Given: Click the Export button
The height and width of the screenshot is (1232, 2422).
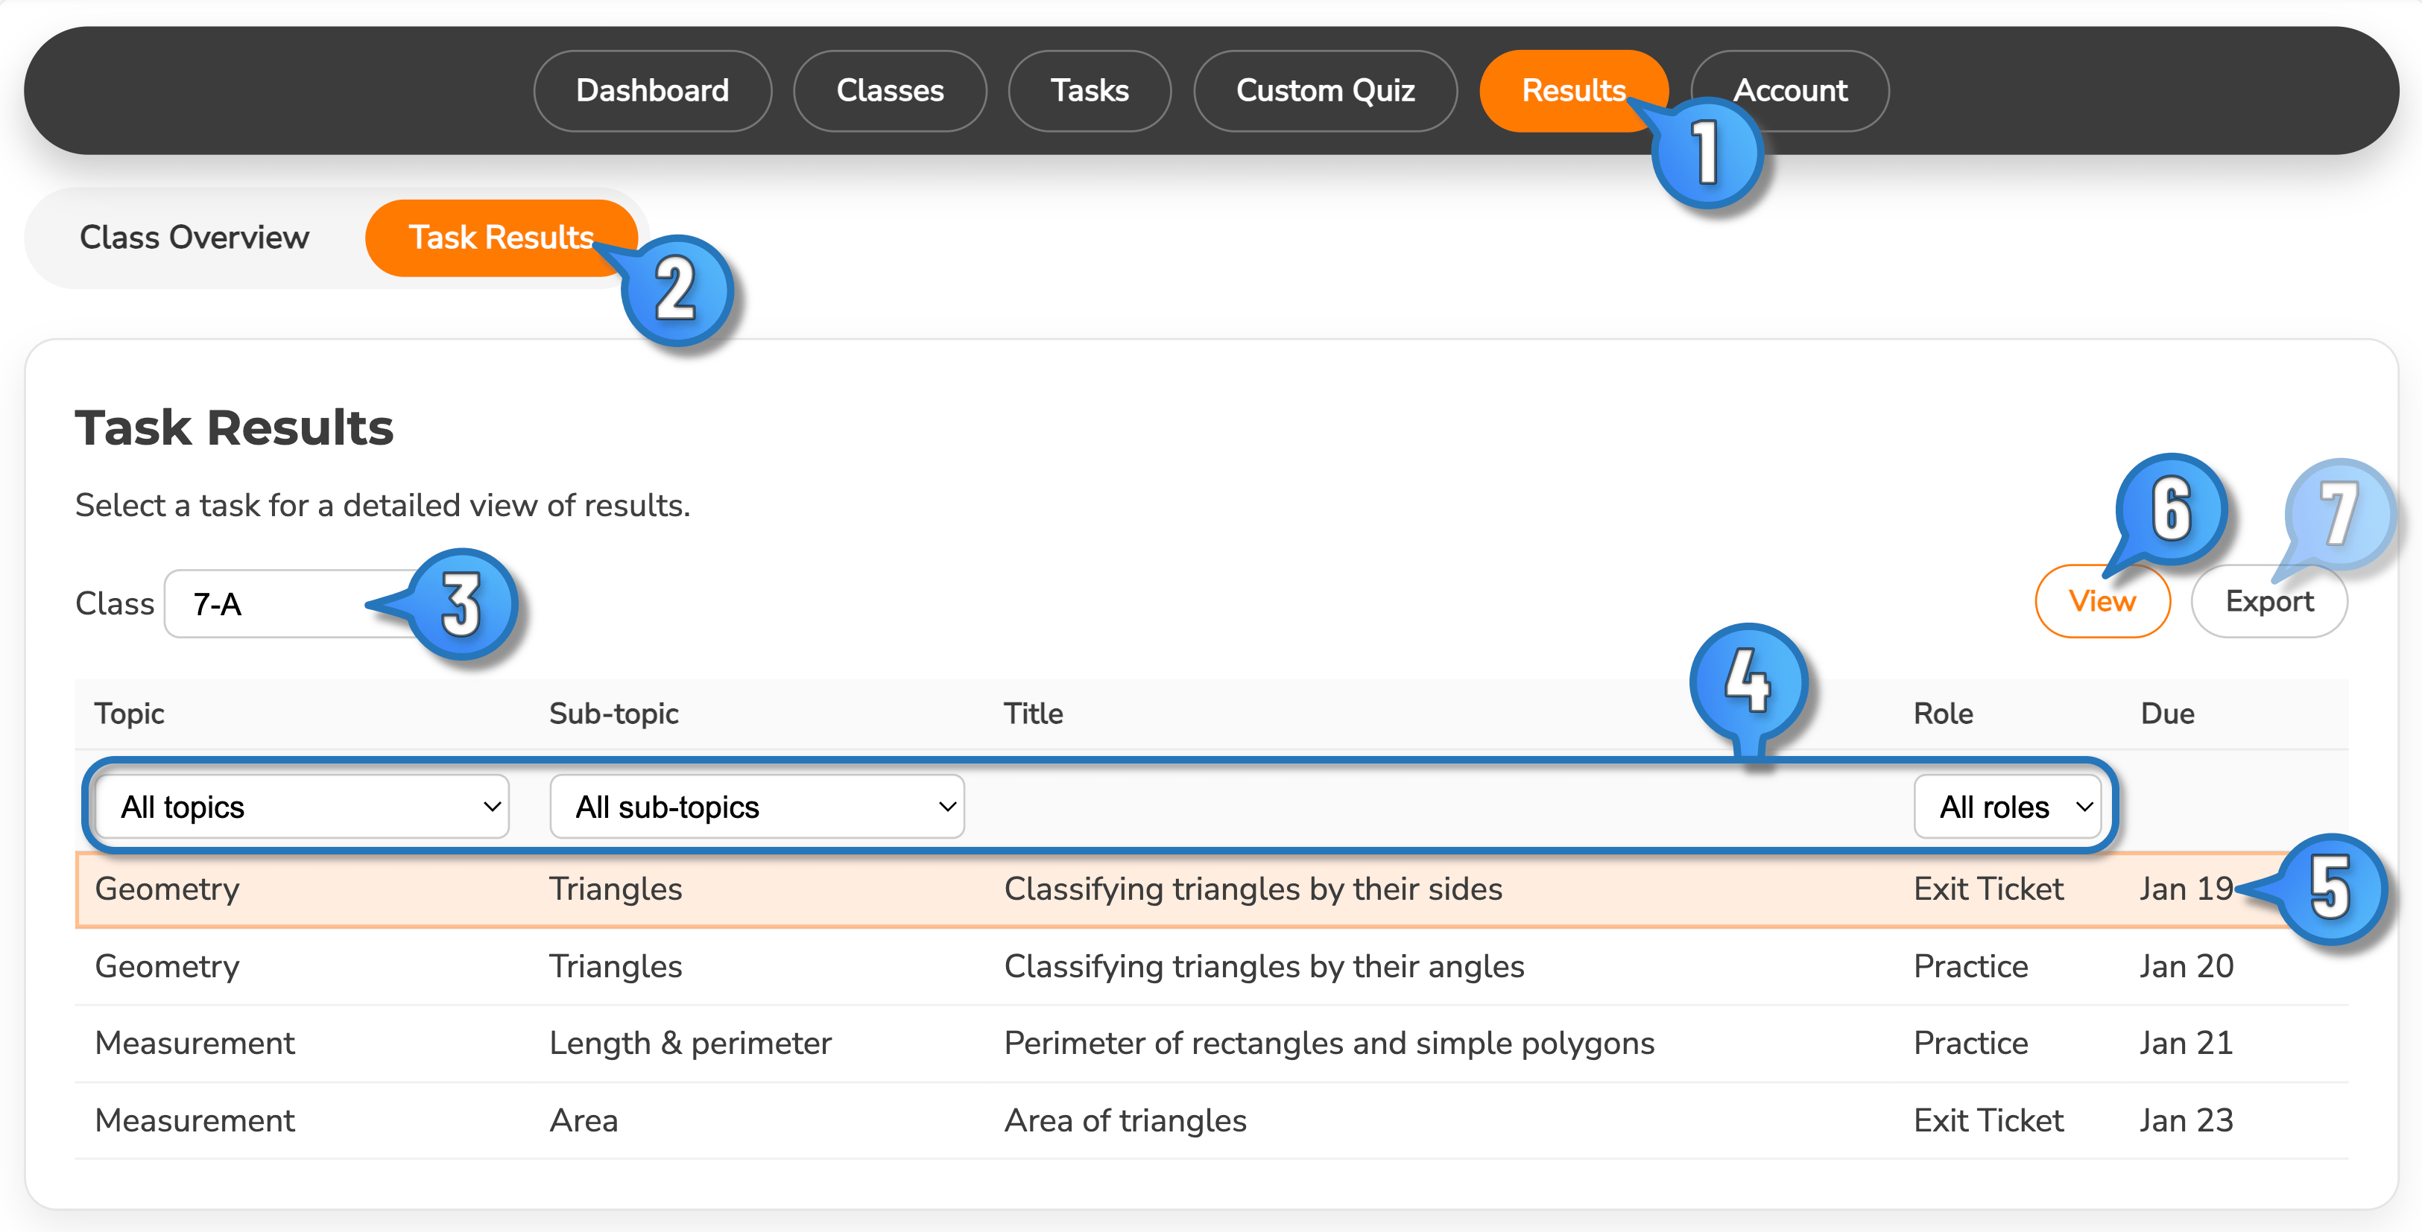Looking at the screenshot, I should 2268,600.
